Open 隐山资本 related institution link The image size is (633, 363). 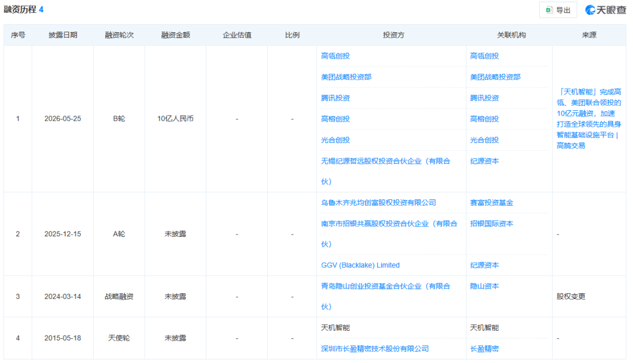coord(484,286)
